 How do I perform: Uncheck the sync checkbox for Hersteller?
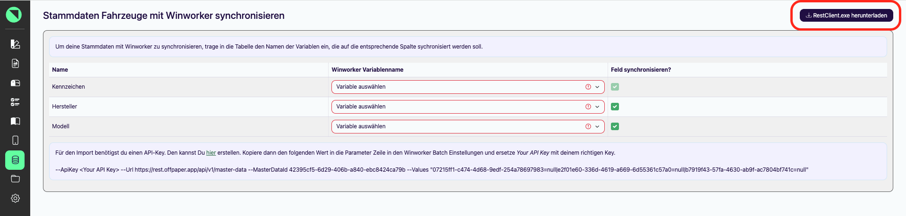[x=615, y=107]
